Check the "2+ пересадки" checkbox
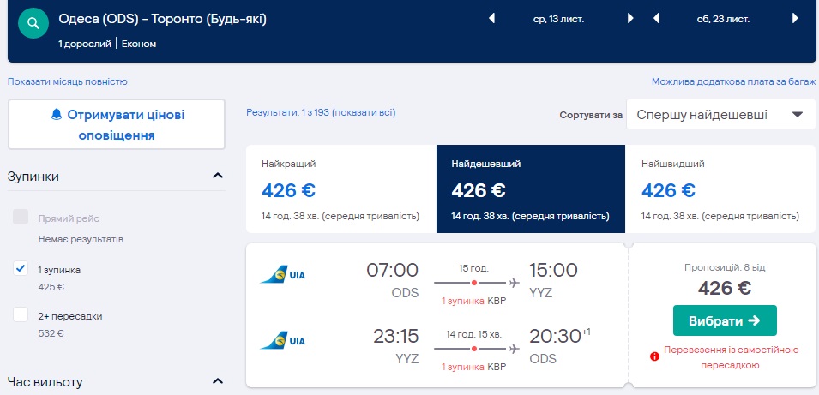This screenshot has height=395, width=819. [x=21, y=315]
